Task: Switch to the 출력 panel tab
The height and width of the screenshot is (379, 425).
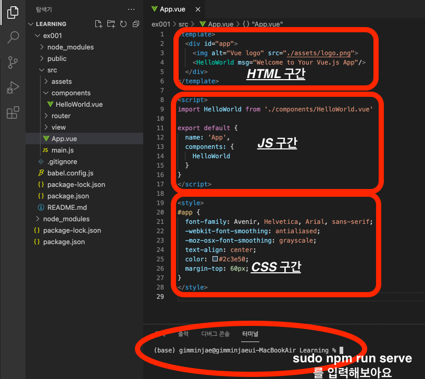Action: pos(183,334)
